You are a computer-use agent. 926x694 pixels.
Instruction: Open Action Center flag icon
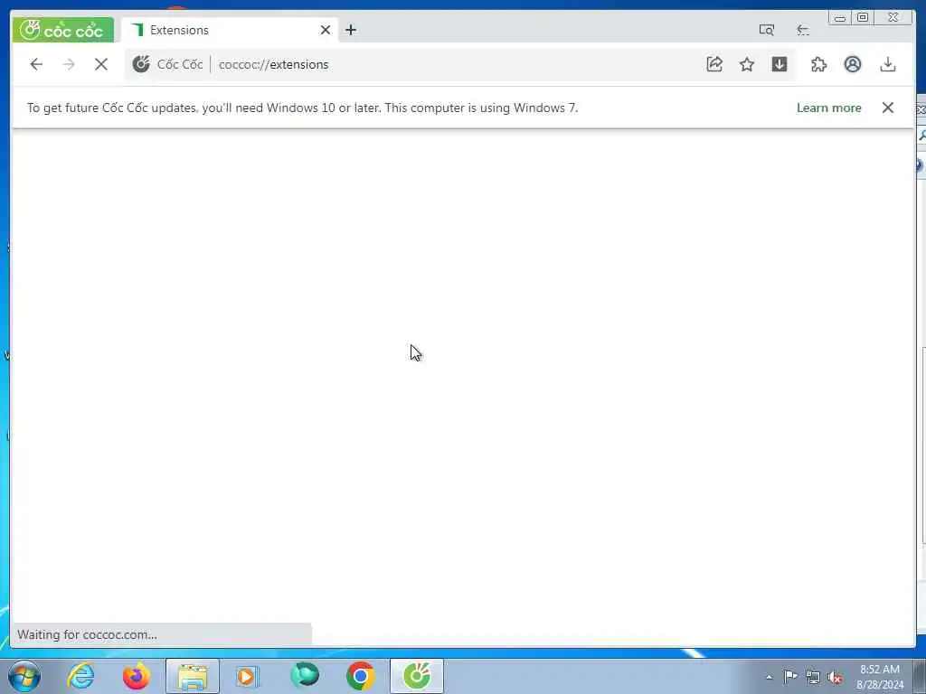pyautogui.click(x=790, y=677)
